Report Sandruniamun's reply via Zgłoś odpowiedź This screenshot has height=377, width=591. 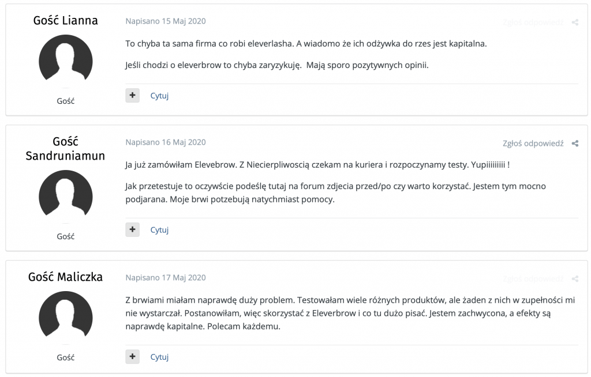(532, 144)
